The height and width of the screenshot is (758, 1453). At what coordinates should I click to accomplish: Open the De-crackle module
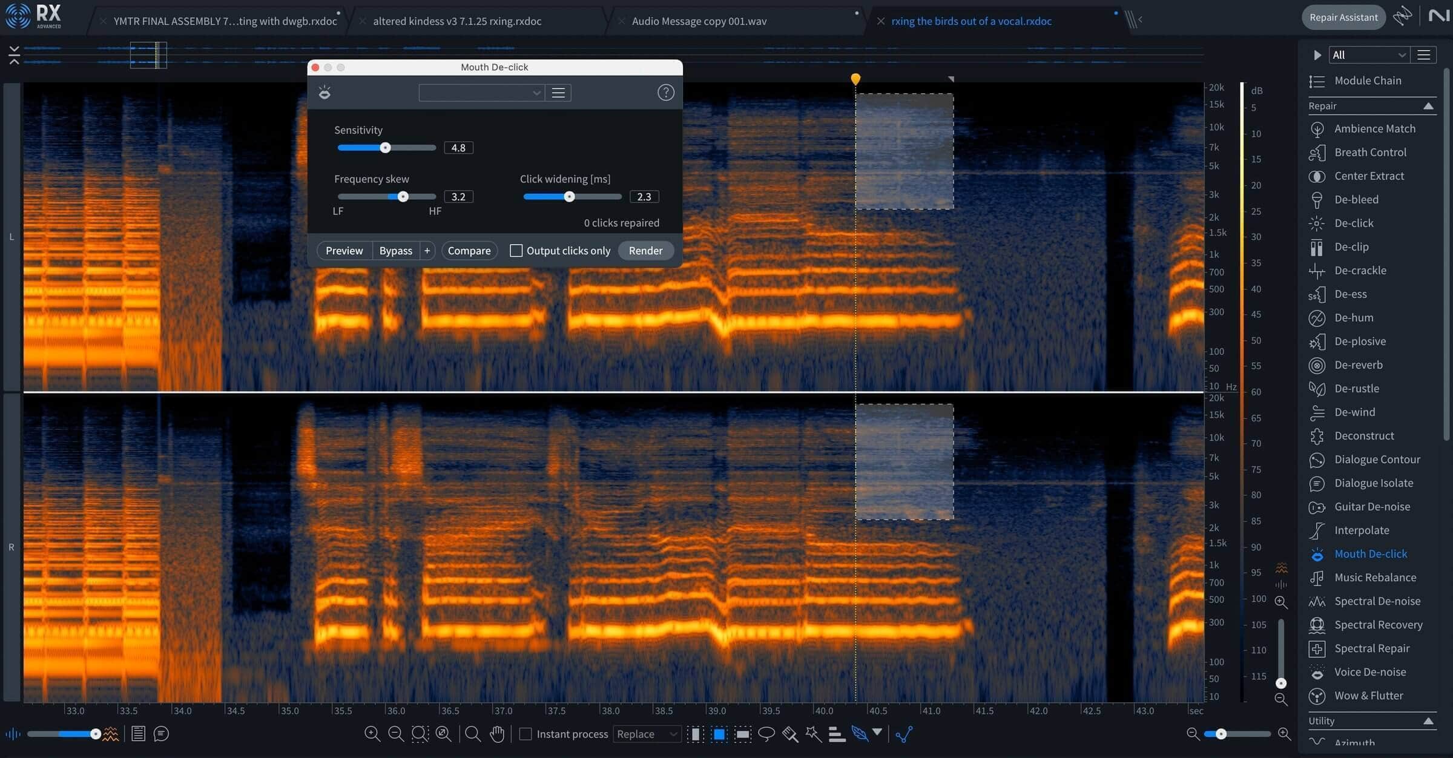1348,270
